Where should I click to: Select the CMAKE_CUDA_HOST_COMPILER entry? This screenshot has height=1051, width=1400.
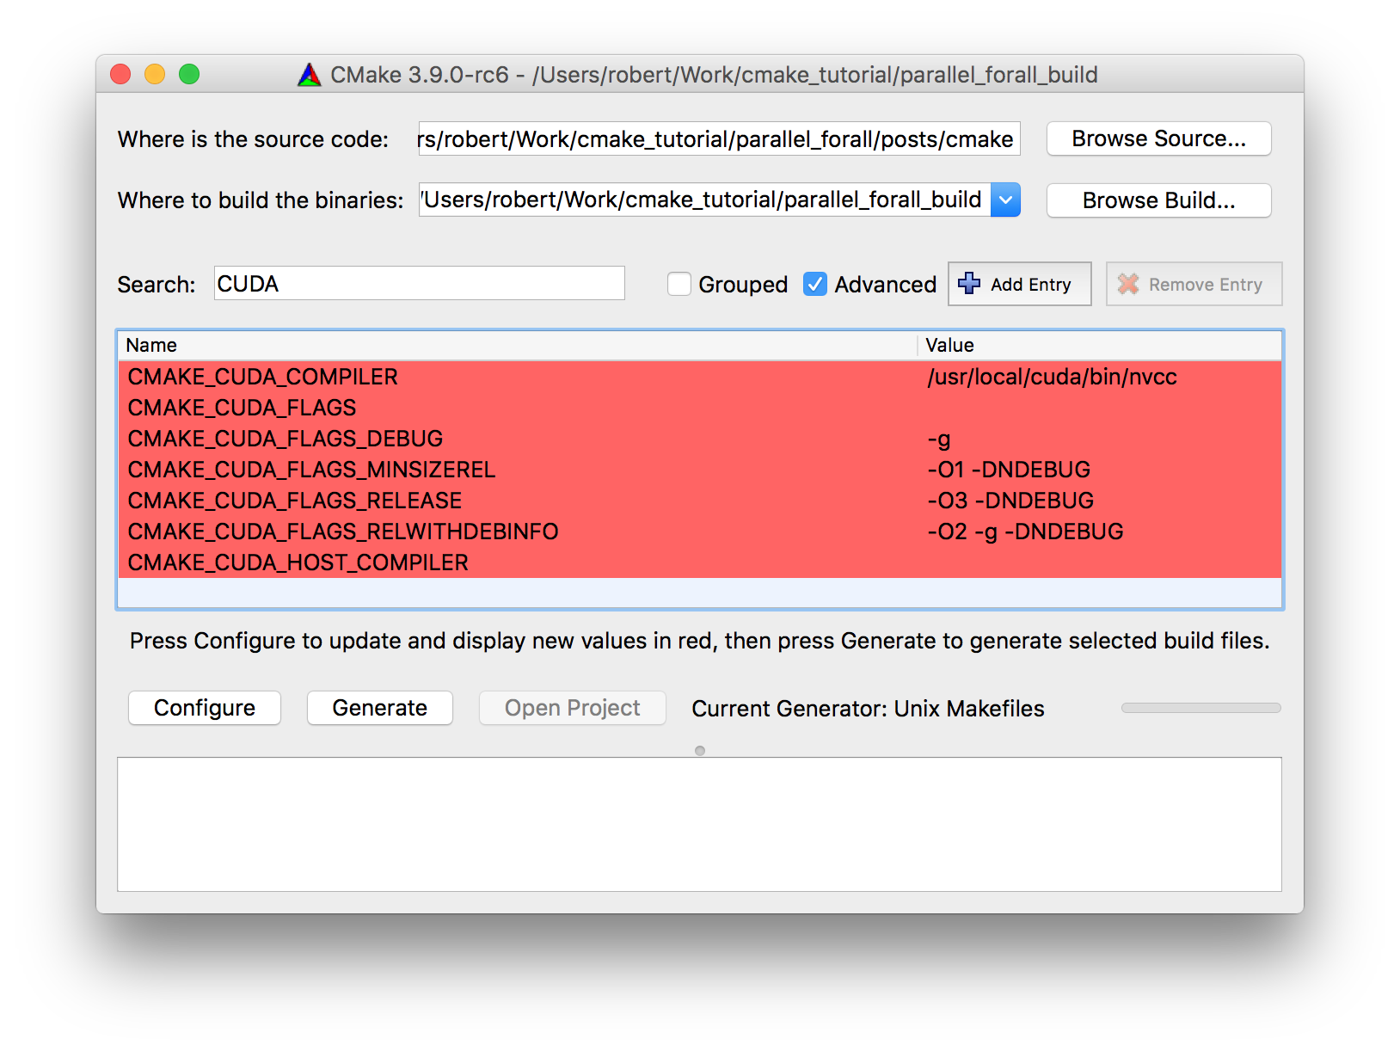(x=344, y=562)
